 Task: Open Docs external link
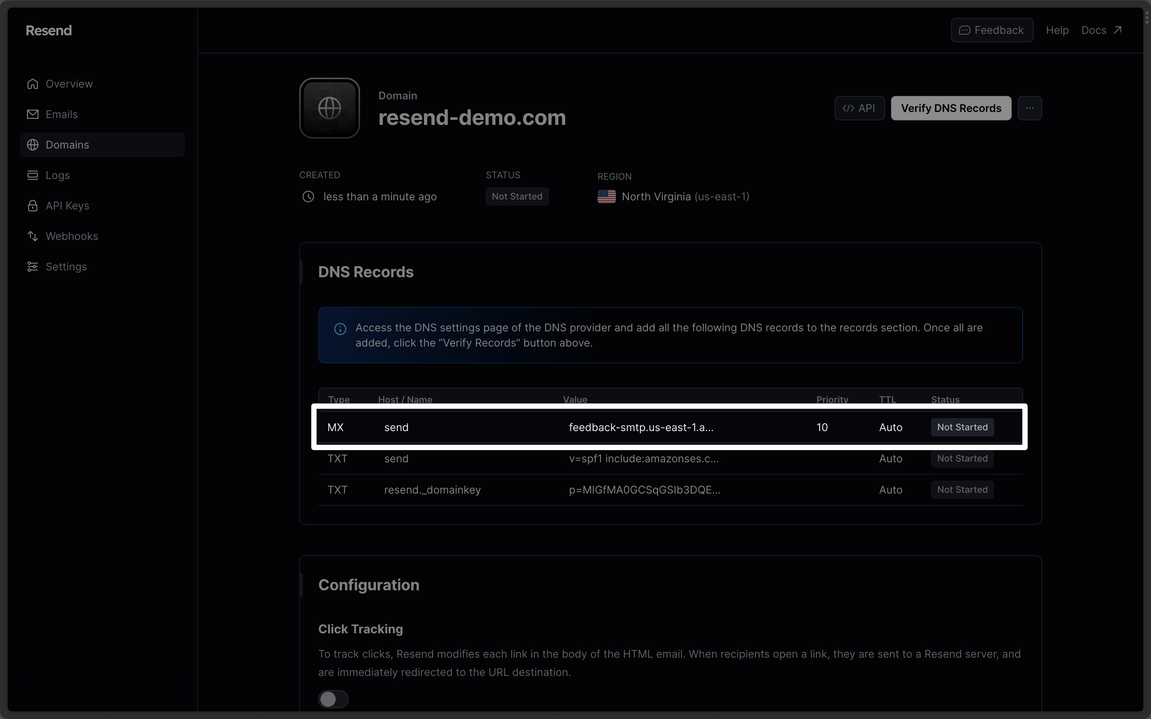point(1102,30)
